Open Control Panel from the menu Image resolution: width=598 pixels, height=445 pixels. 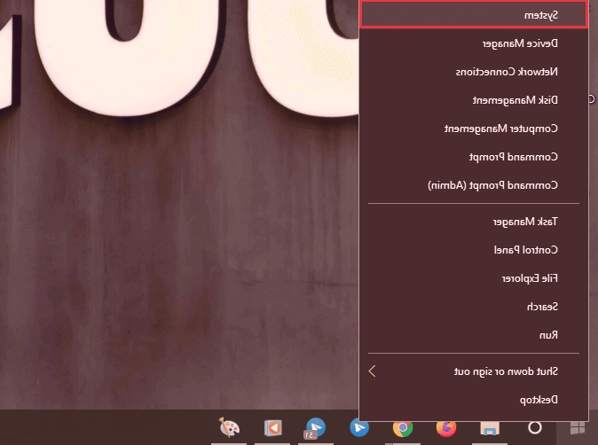pyautogui.click(x=474, y=250)
